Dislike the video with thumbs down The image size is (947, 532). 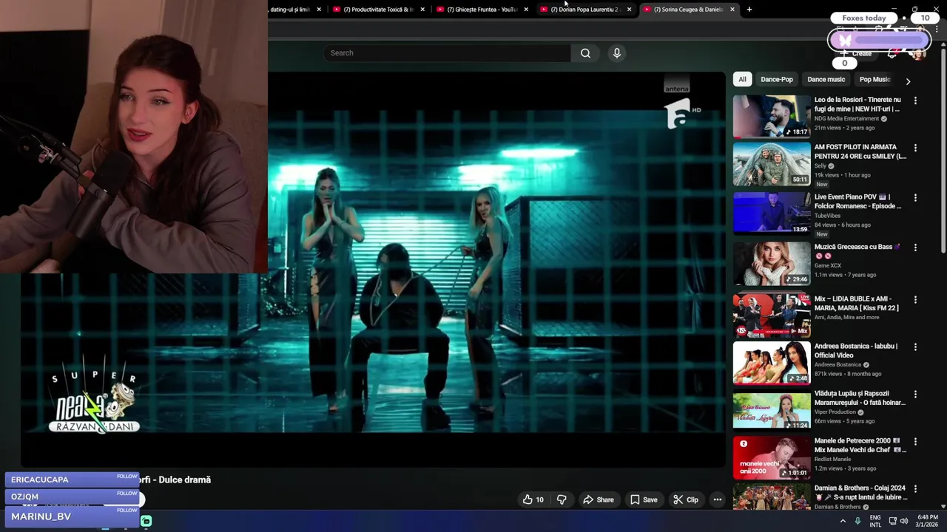562,500
